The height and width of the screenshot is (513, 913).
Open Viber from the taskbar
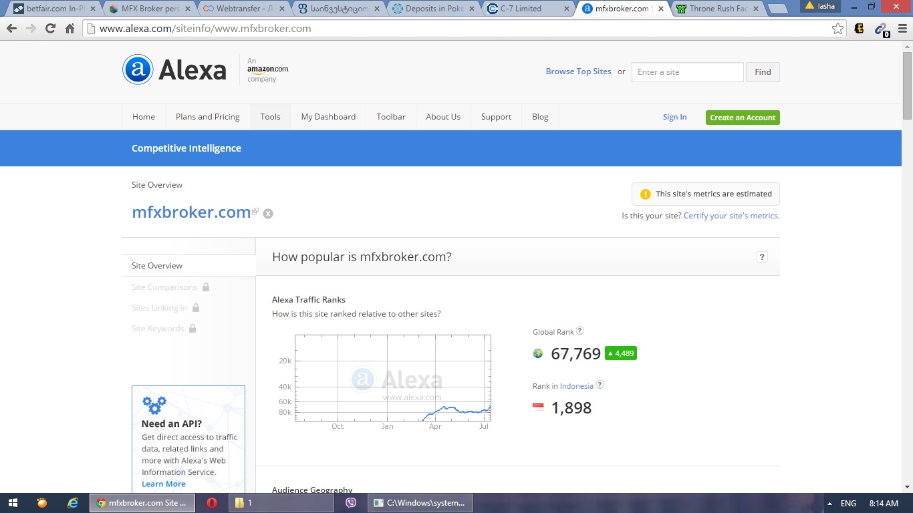(x=351, y=503)
